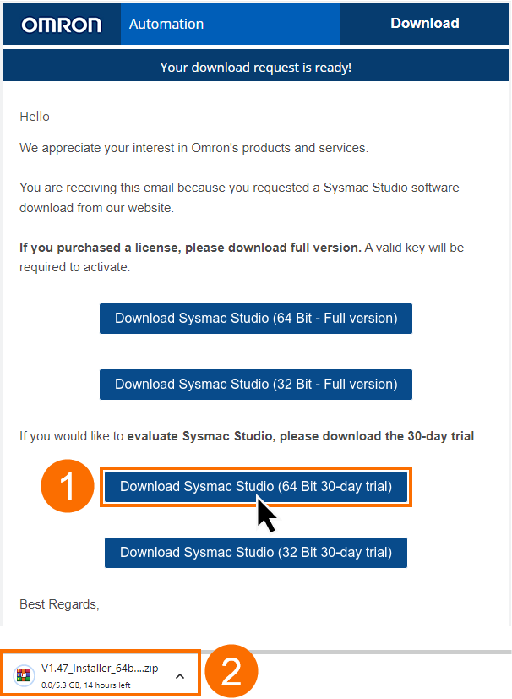This screenshot has height=699, width=512.
Task: Click the orange step 2 marker
Action: [231, 671]
